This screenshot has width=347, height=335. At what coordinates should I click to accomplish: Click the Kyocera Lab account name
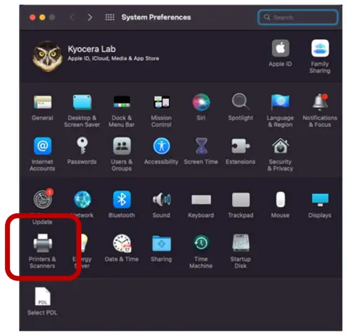tap(92, 49)
